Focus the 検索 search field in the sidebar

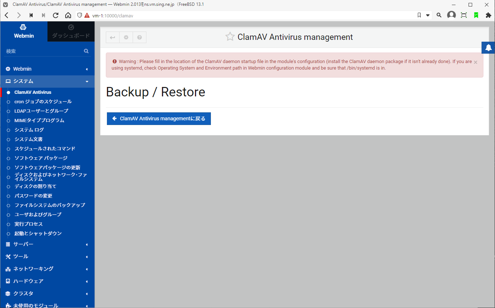coord(43,51)
